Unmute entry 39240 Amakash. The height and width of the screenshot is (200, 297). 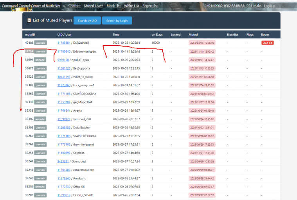click(x=41, y=178)
